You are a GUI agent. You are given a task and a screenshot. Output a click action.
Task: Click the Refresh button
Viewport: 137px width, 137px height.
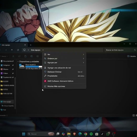(18, 50)
